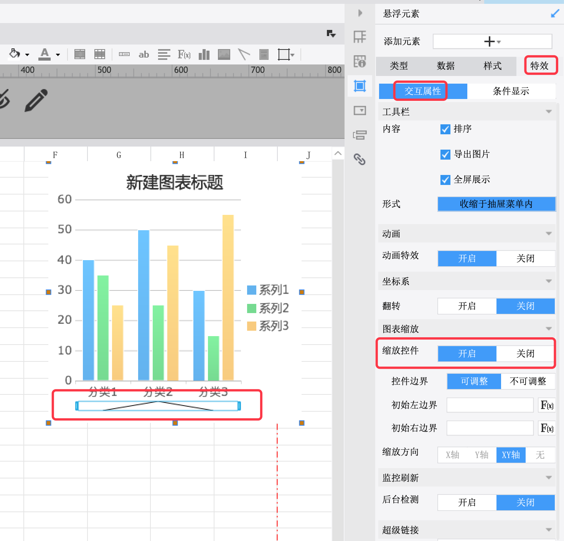Collapse the 监控刷新 section
The height and width of the screenshot is (541, 564).
[549, 478]
